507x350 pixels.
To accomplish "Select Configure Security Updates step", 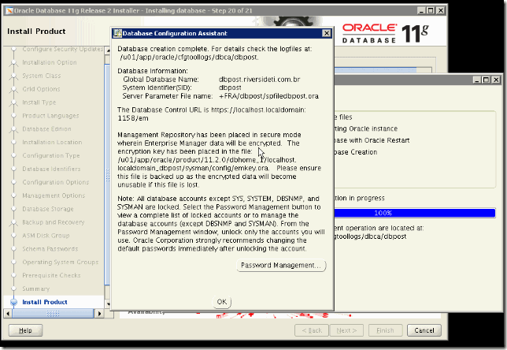I will [63, 49].
